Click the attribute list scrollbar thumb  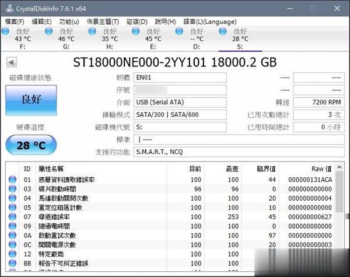pos(339,192)
